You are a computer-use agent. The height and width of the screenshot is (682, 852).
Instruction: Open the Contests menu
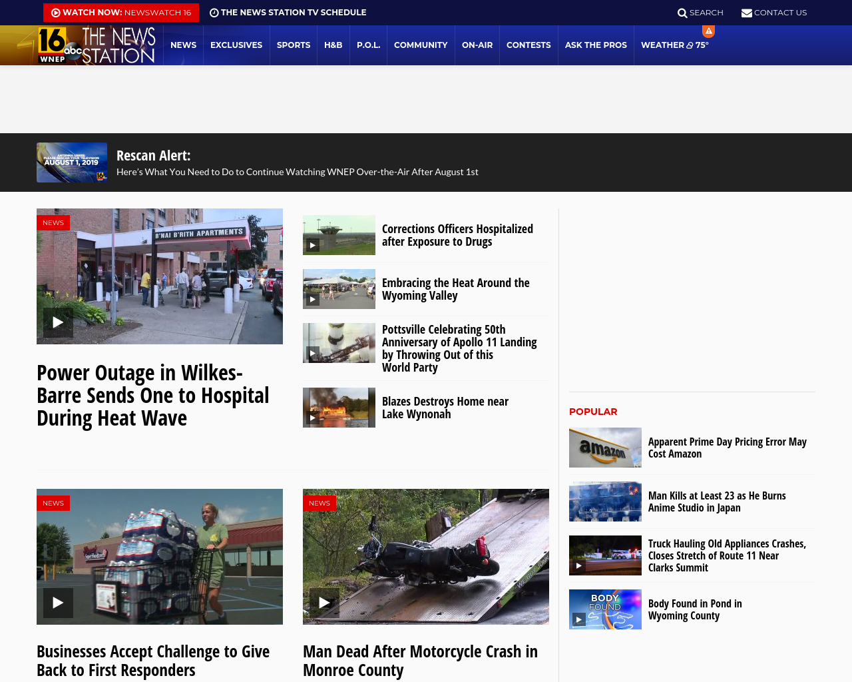pos(529,45)
